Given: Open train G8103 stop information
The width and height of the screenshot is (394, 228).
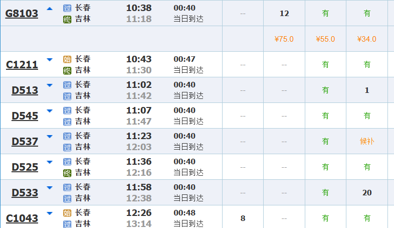Looking at the screenshot, I should point(22,14).
